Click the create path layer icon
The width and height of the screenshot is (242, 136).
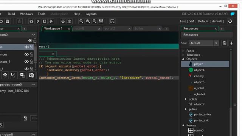[x=13, y=75]
